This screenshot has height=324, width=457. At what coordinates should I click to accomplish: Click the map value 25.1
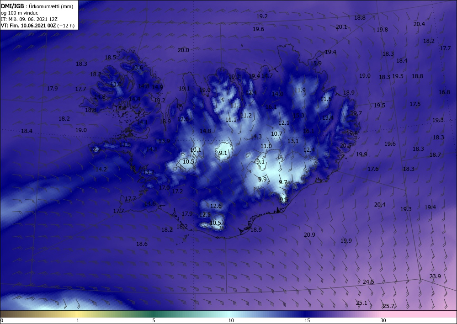point(361,303)
